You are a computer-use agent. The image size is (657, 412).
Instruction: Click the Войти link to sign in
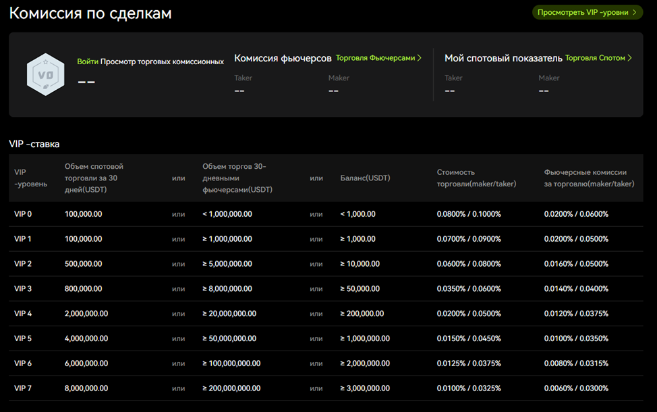(x=88, y=60)
